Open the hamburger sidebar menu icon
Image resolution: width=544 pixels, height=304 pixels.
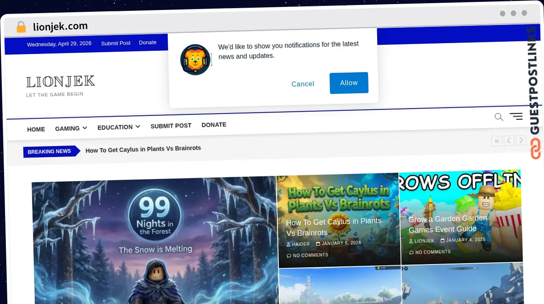coord(516,116)
